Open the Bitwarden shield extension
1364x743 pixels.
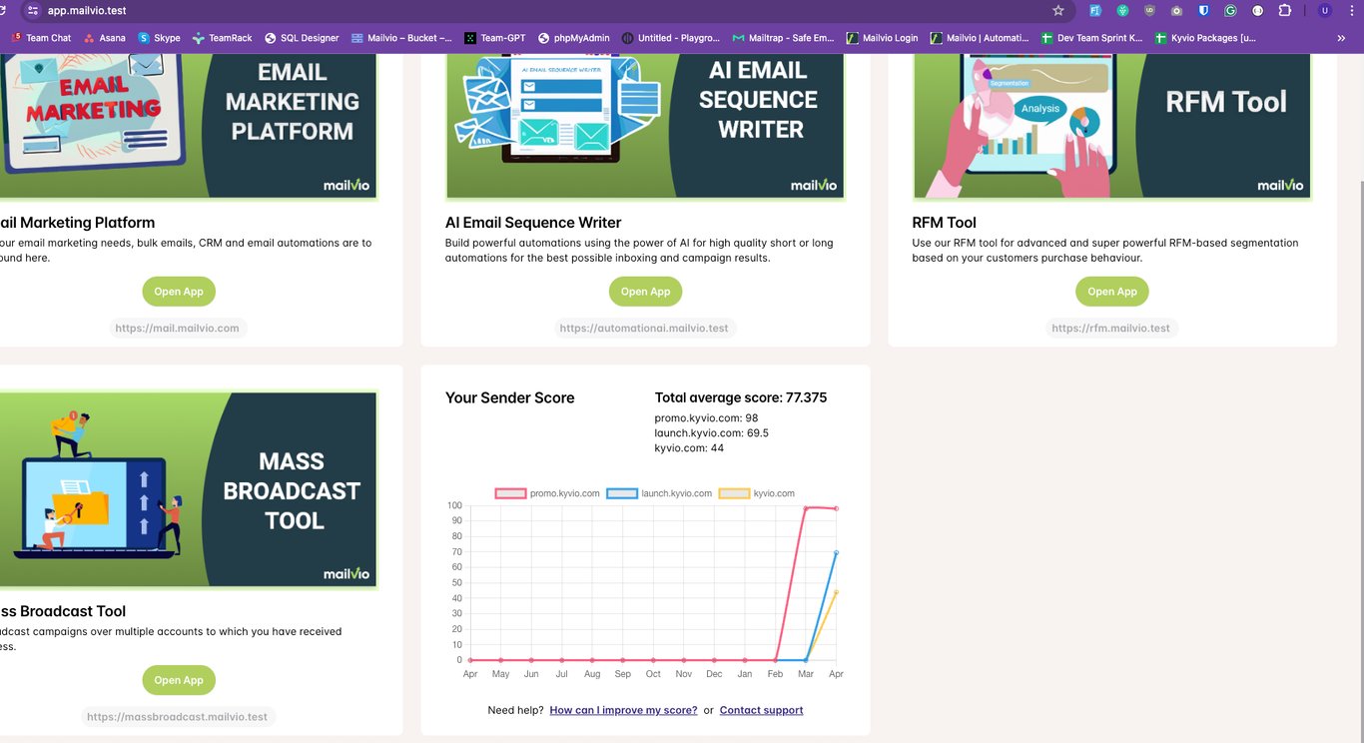tap(1203, 10)
